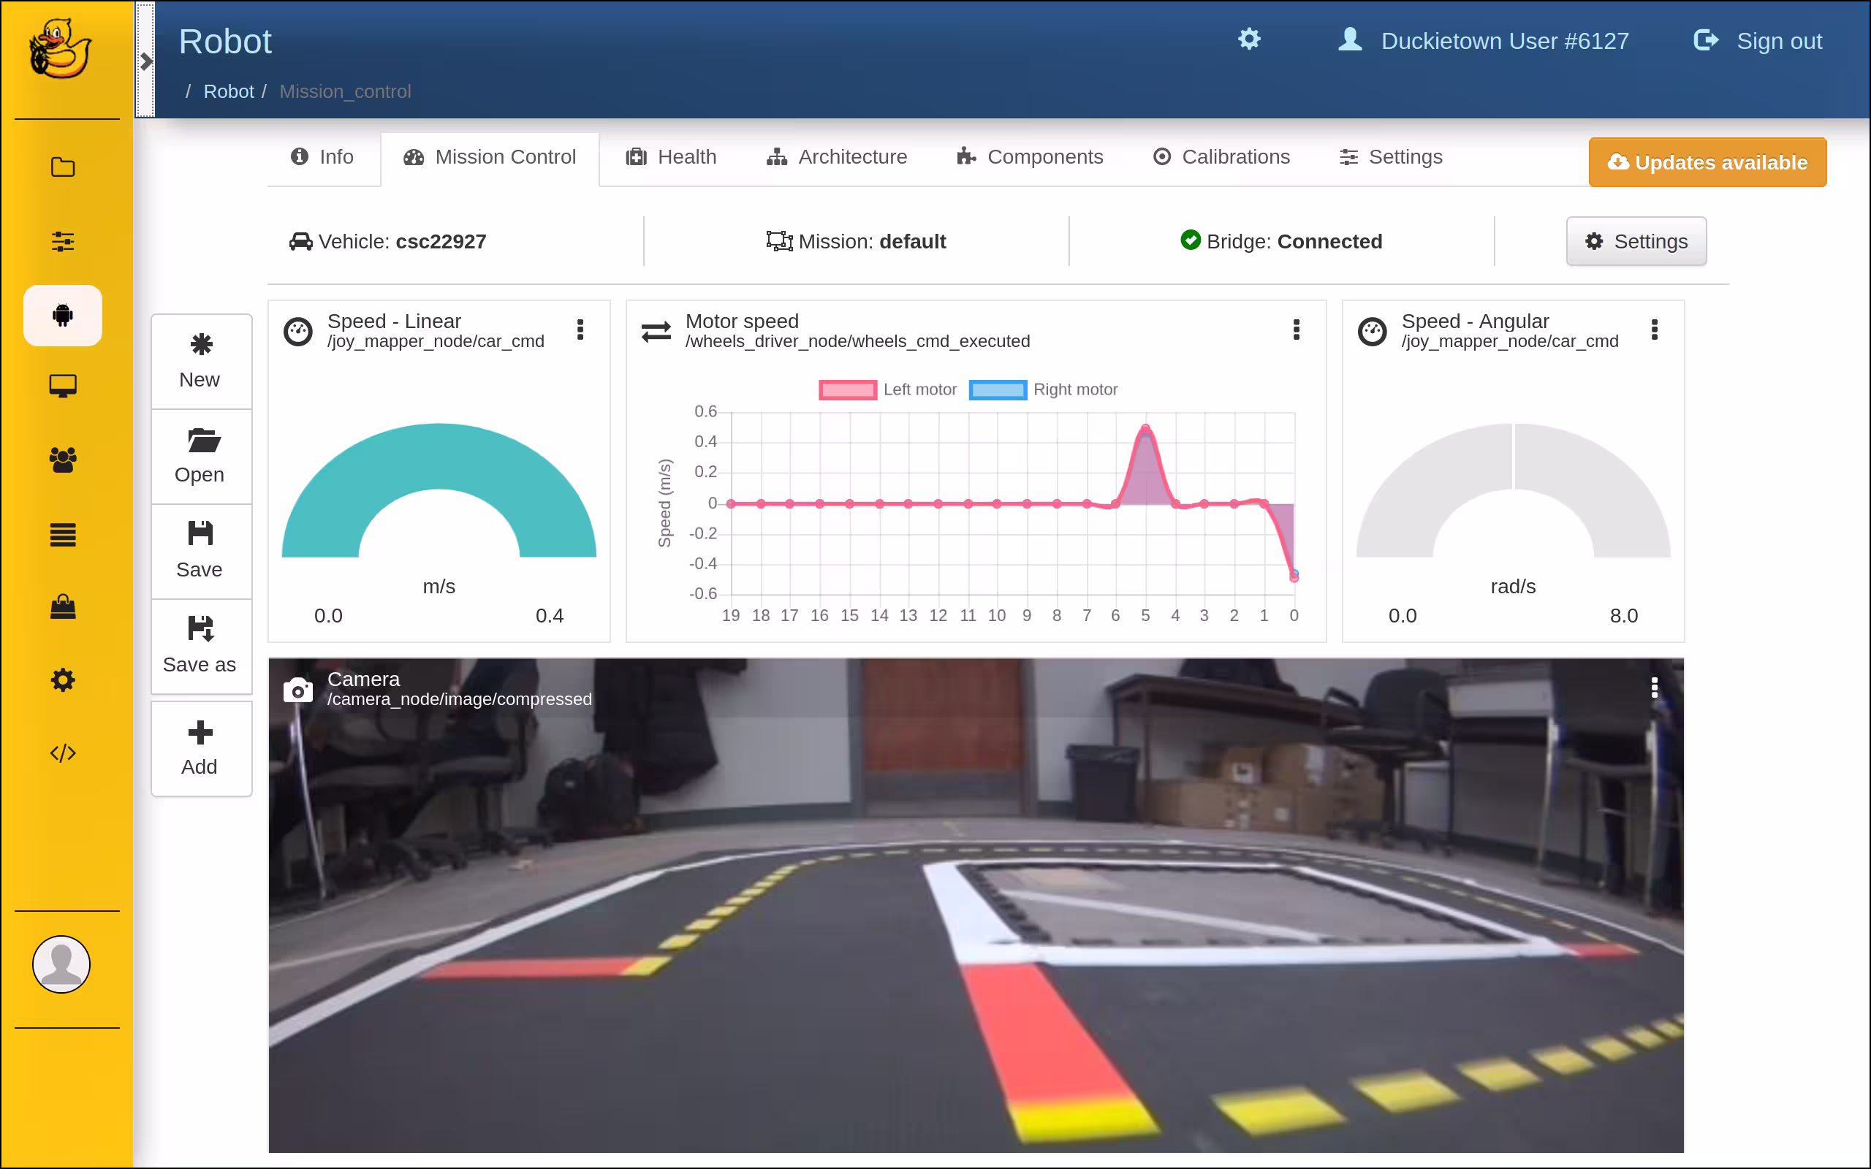Open the Speed - Angular widget options menu
The image size is (1871, 1169).
point(1655,330)
